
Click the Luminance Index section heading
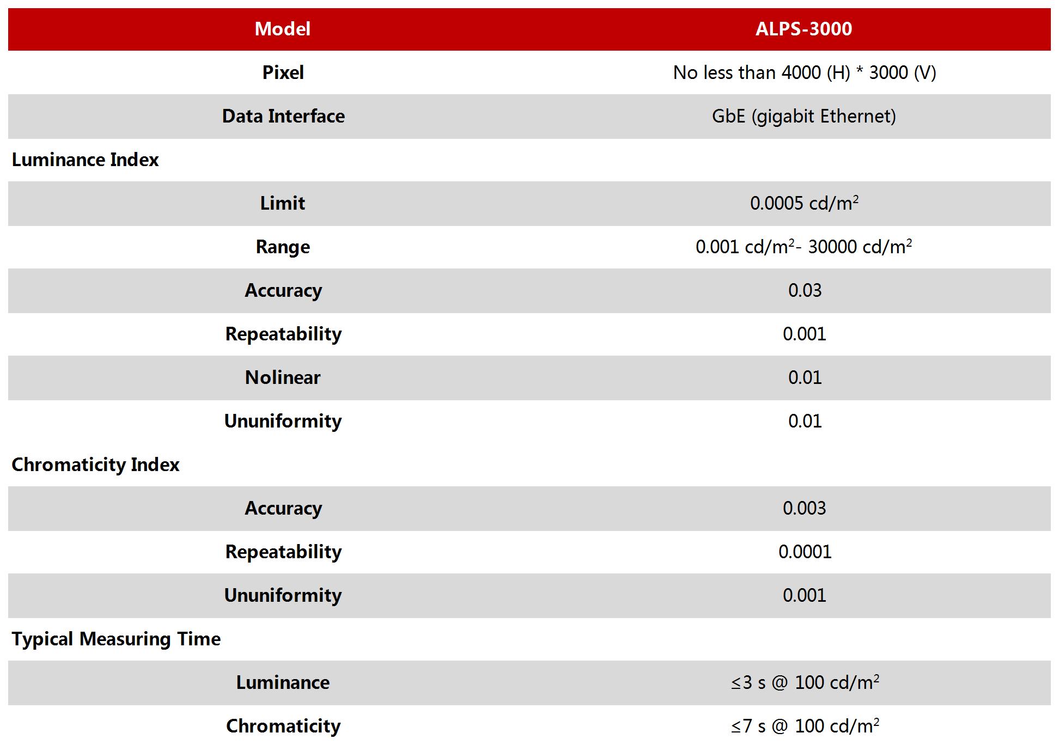85,160
